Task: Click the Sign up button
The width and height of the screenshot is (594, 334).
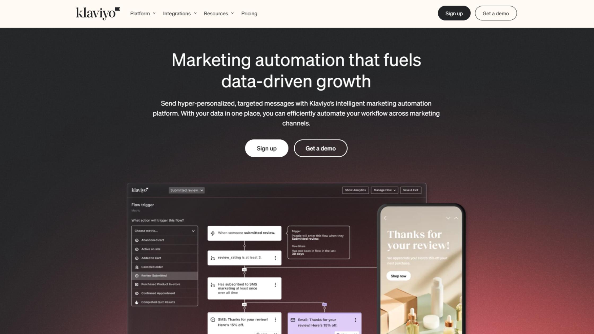Action: [454, 14]
